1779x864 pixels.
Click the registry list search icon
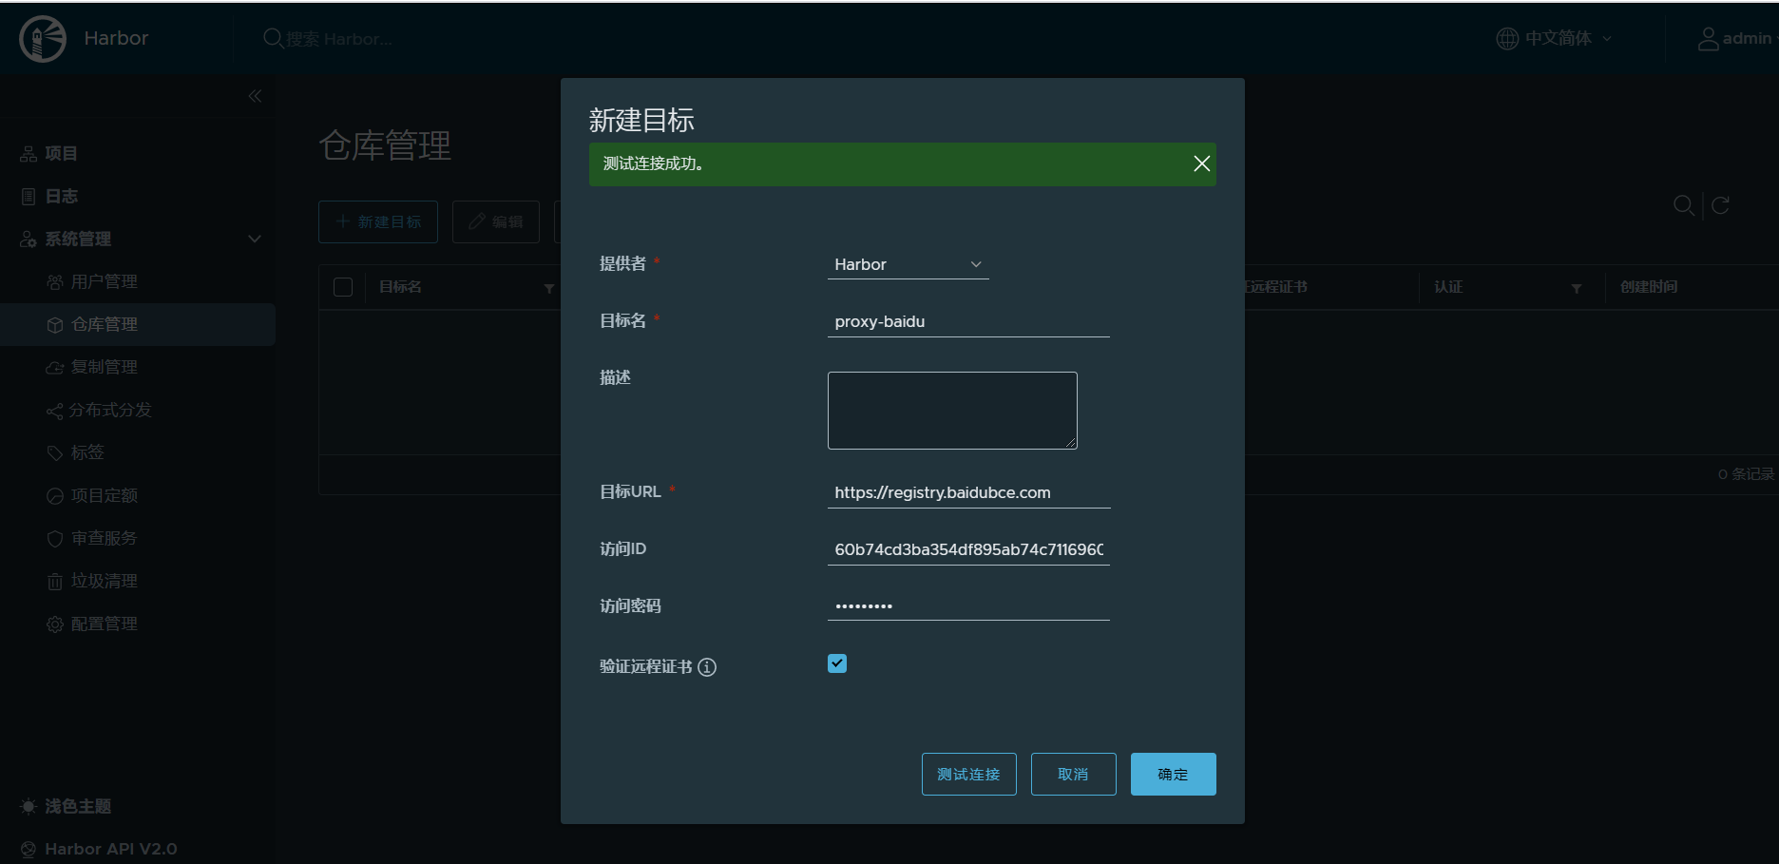pos(1683,205)
